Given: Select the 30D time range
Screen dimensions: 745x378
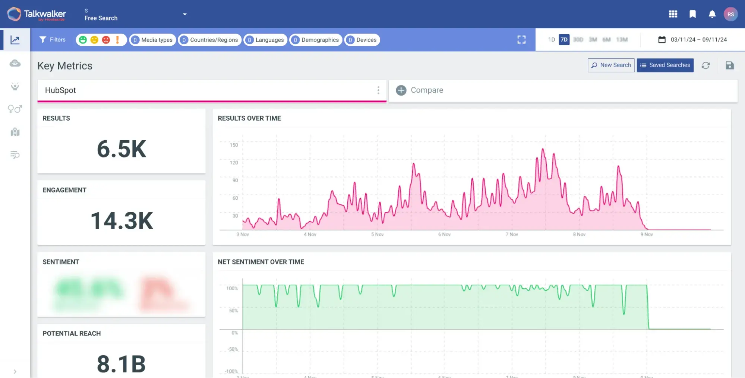Looking at the screenshot, I should click(x=578, y=39).
